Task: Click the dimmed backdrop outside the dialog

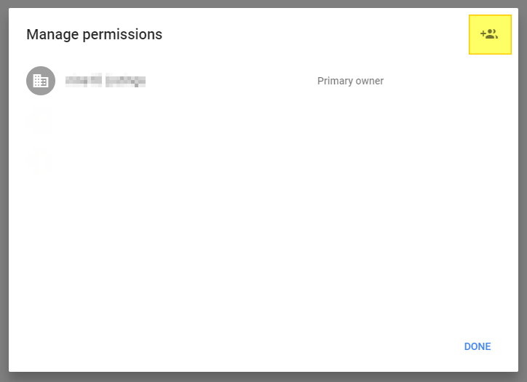Action: point(4,218)
